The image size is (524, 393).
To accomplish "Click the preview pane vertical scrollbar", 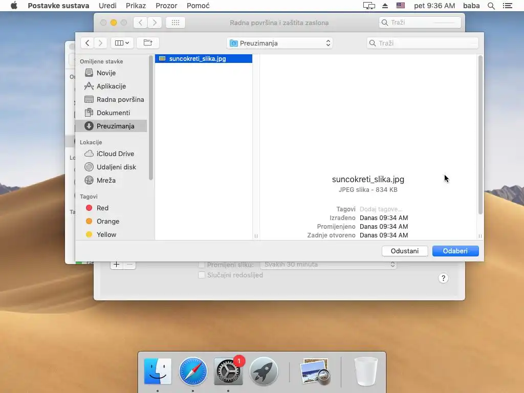I will click(x=480, y=135).
